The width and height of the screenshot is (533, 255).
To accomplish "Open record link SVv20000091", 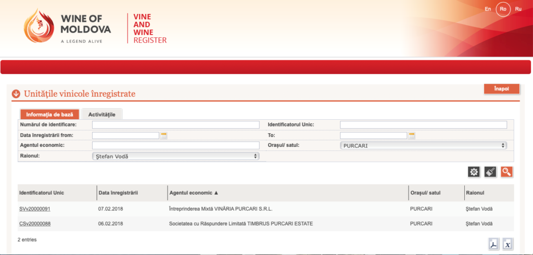I will [34, 209].
